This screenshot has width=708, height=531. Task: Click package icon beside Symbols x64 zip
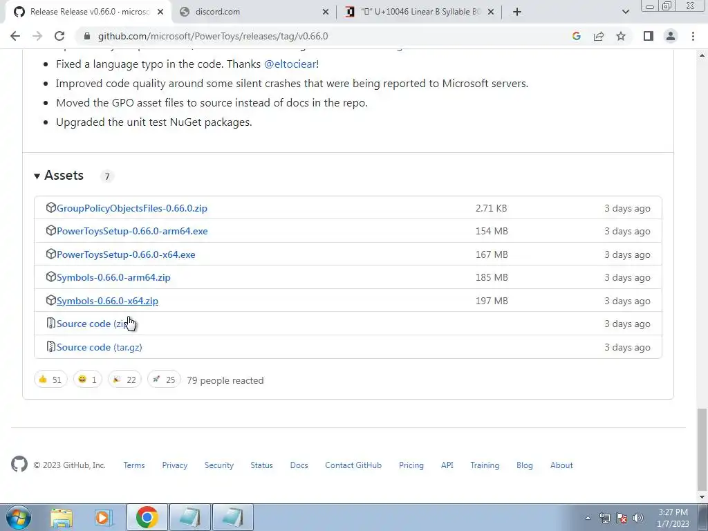(x=50, y=300)
